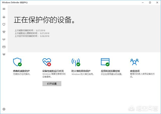Open the sidebar family options icon
Image resolution: width=161 pixels, height=114 pixels.
coord(4,54)
